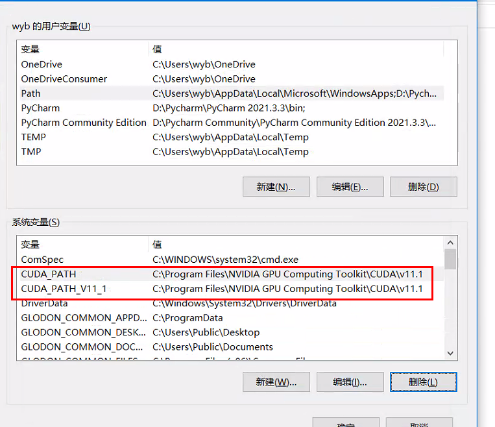Click the system variables scrollbar thumb

(x=450, y=259)
